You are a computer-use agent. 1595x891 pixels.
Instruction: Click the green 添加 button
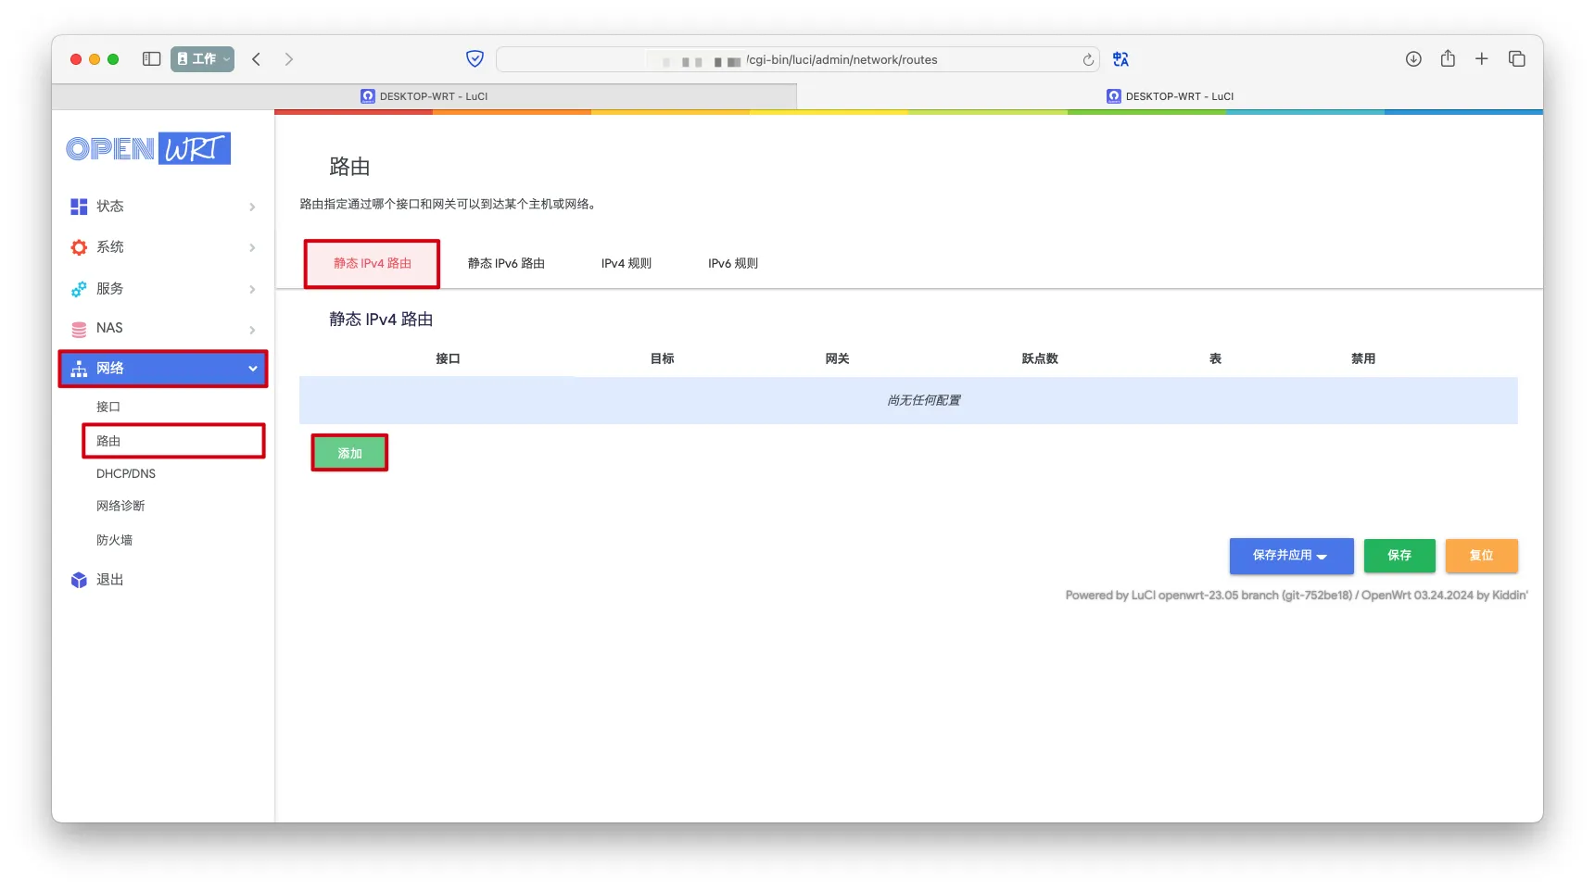(x=349, y=454)
